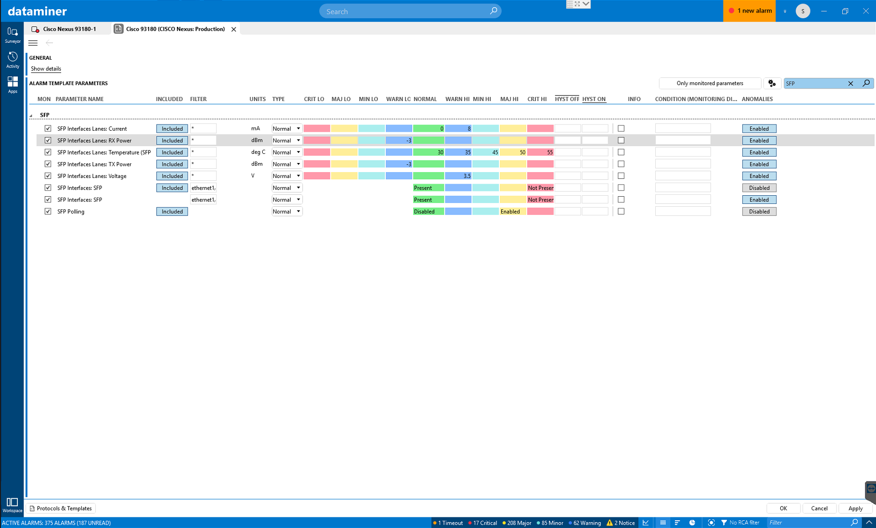Click yellow Maj Hi Enabled cell for SFP Polling
The image size is (876, 528).
click(512, 212)
